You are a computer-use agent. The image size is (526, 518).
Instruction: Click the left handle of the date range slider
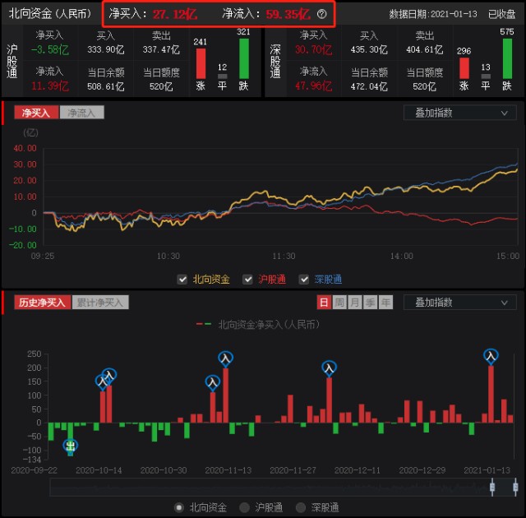pyautogui.click(x=492, y=487)
